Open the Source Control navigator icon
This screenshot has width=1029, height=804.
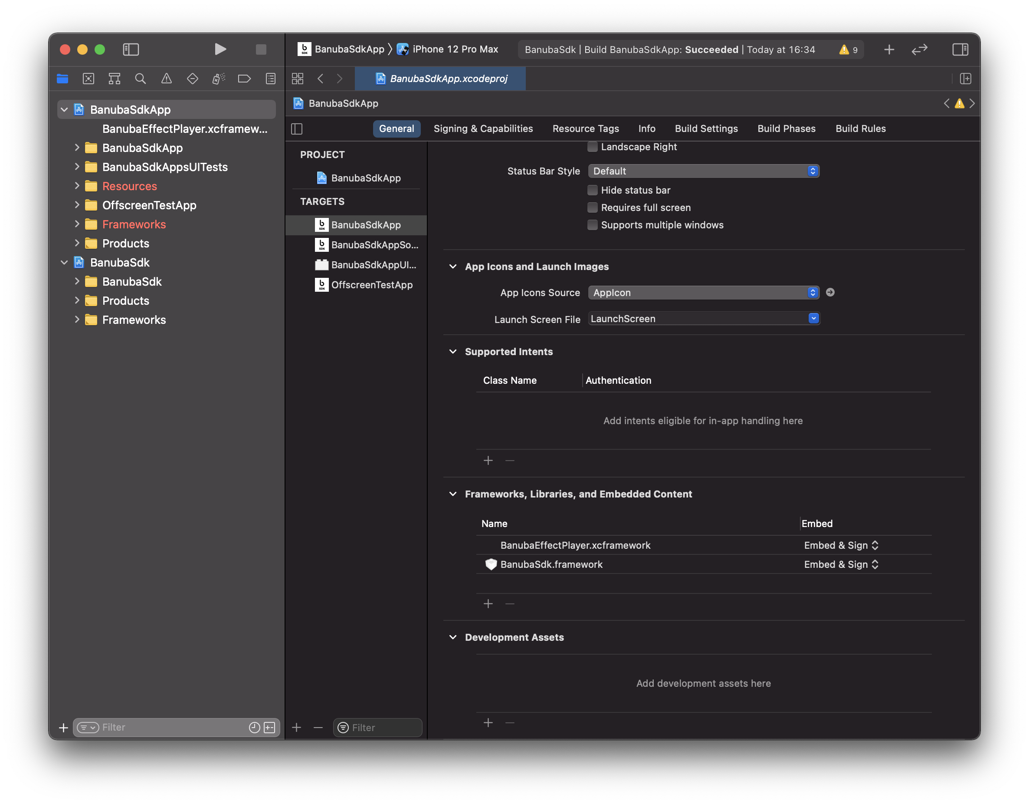[x=88, y=79]
